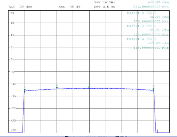The width and height of the screenshot is (177, 137).
Task: Select marker 1 triangle on the trace
Action: click(25, 90)
